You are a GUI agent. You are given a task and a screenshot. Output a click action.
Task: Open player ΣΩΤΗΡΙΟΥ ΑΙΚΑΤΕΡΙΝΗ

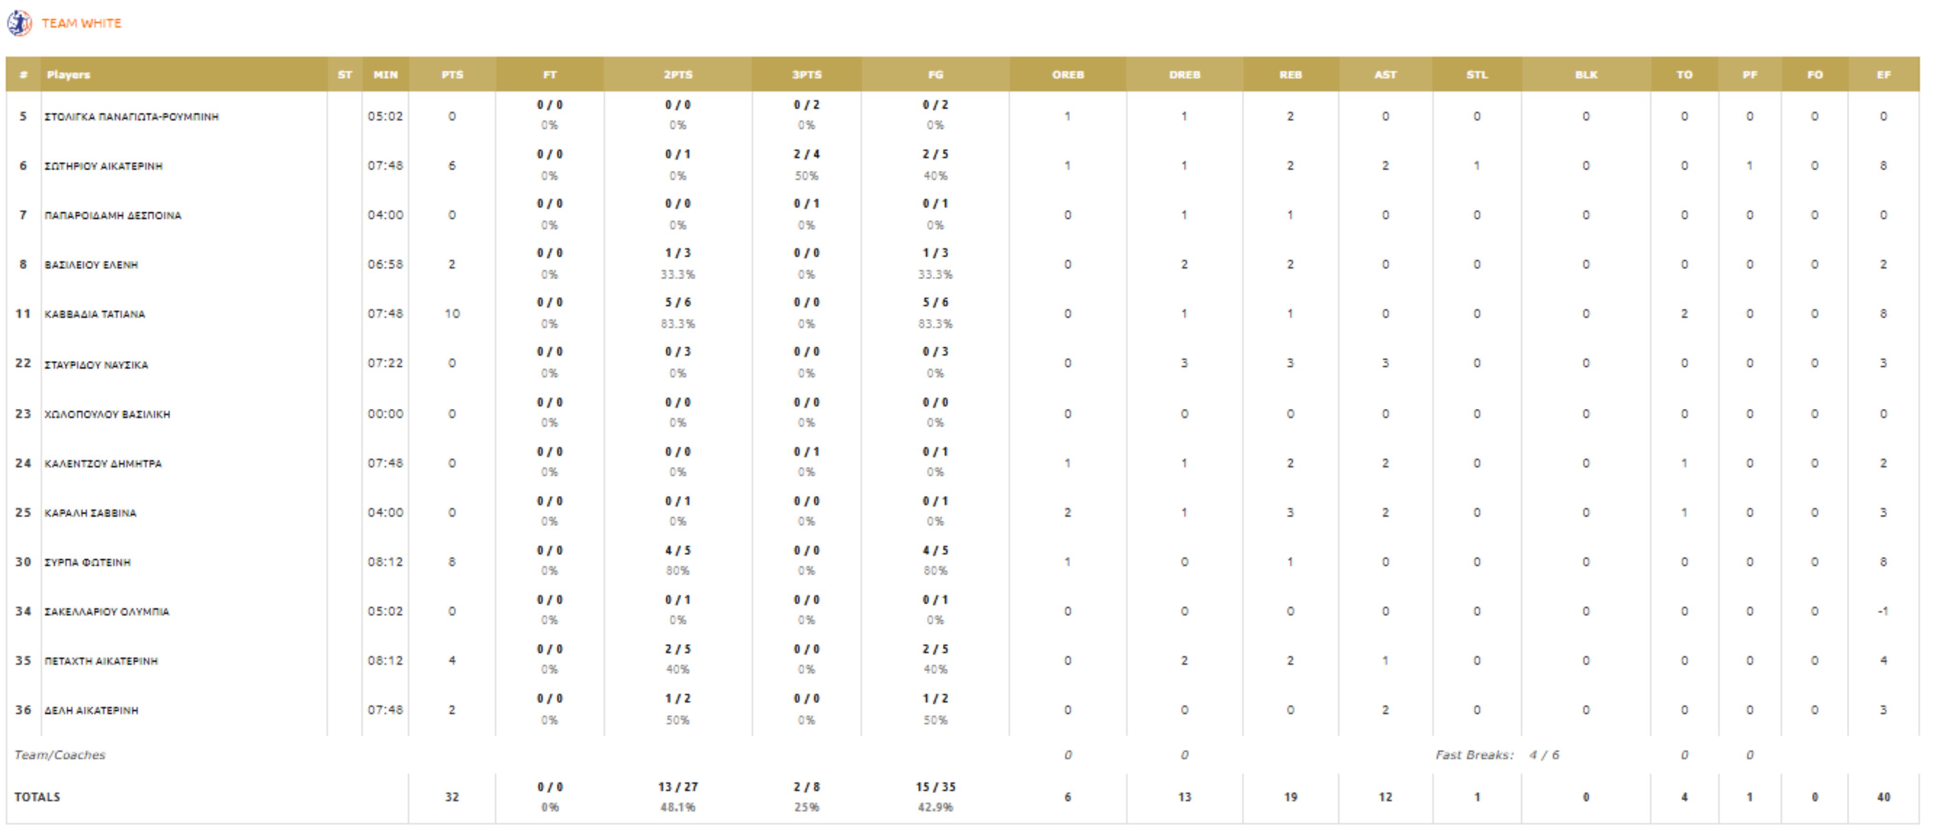coord(104,166)
